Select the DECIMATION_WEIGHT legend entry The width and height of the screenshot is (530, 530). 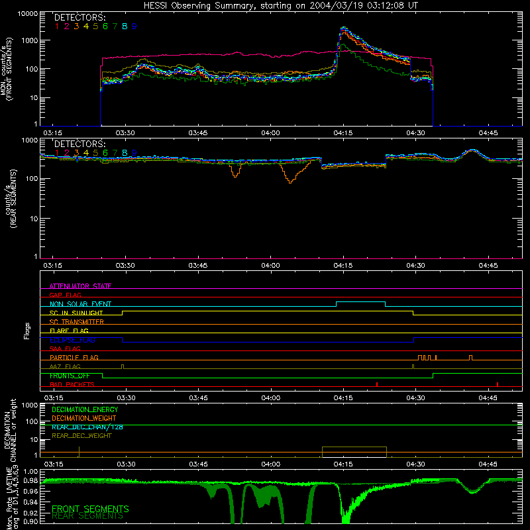tap(84, 418)
